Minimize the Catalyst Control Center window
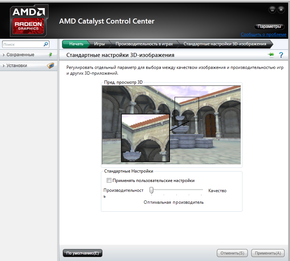This screenshot has width=290, height=261. [x=272, y=9]
